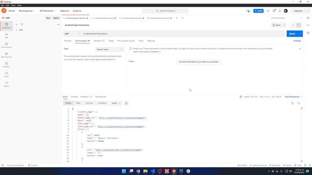Switch to the Test Results response tab
The width and height of the screenshot is (312, 175).
click(x=100, y=97)
